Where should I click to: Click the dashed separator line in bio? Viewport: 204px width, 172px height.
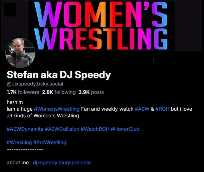(25, 149)
